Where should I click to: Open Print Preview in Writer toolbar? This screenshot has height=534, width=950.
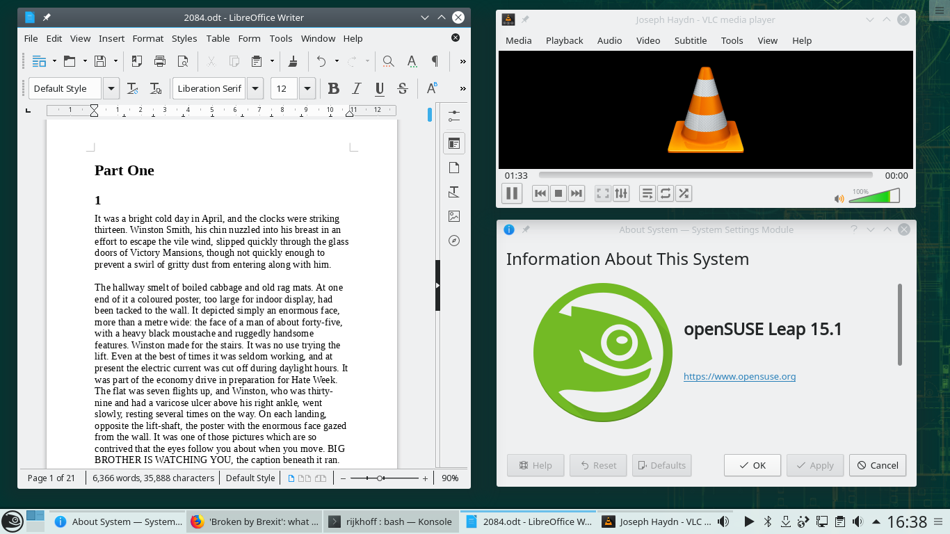[x=183, y=61]
